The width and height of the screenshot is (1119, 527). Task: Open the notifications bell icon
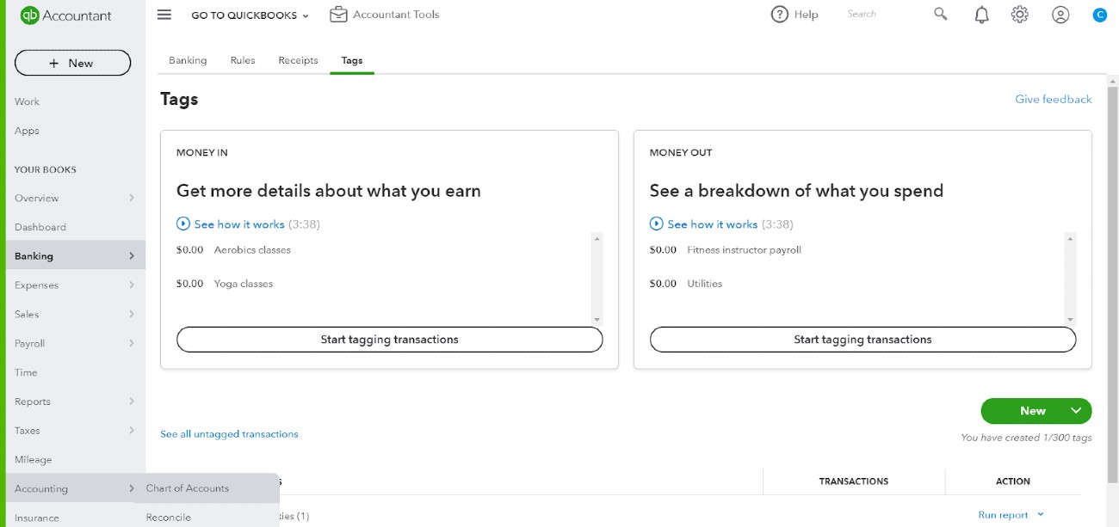coord(981,15)
